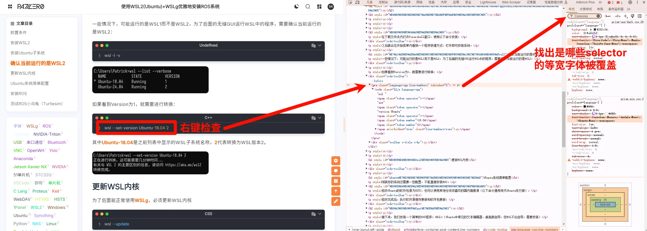647x231 pixels.
Task: Add a new style rule with the plus icon
Action: tap(626, 16)
